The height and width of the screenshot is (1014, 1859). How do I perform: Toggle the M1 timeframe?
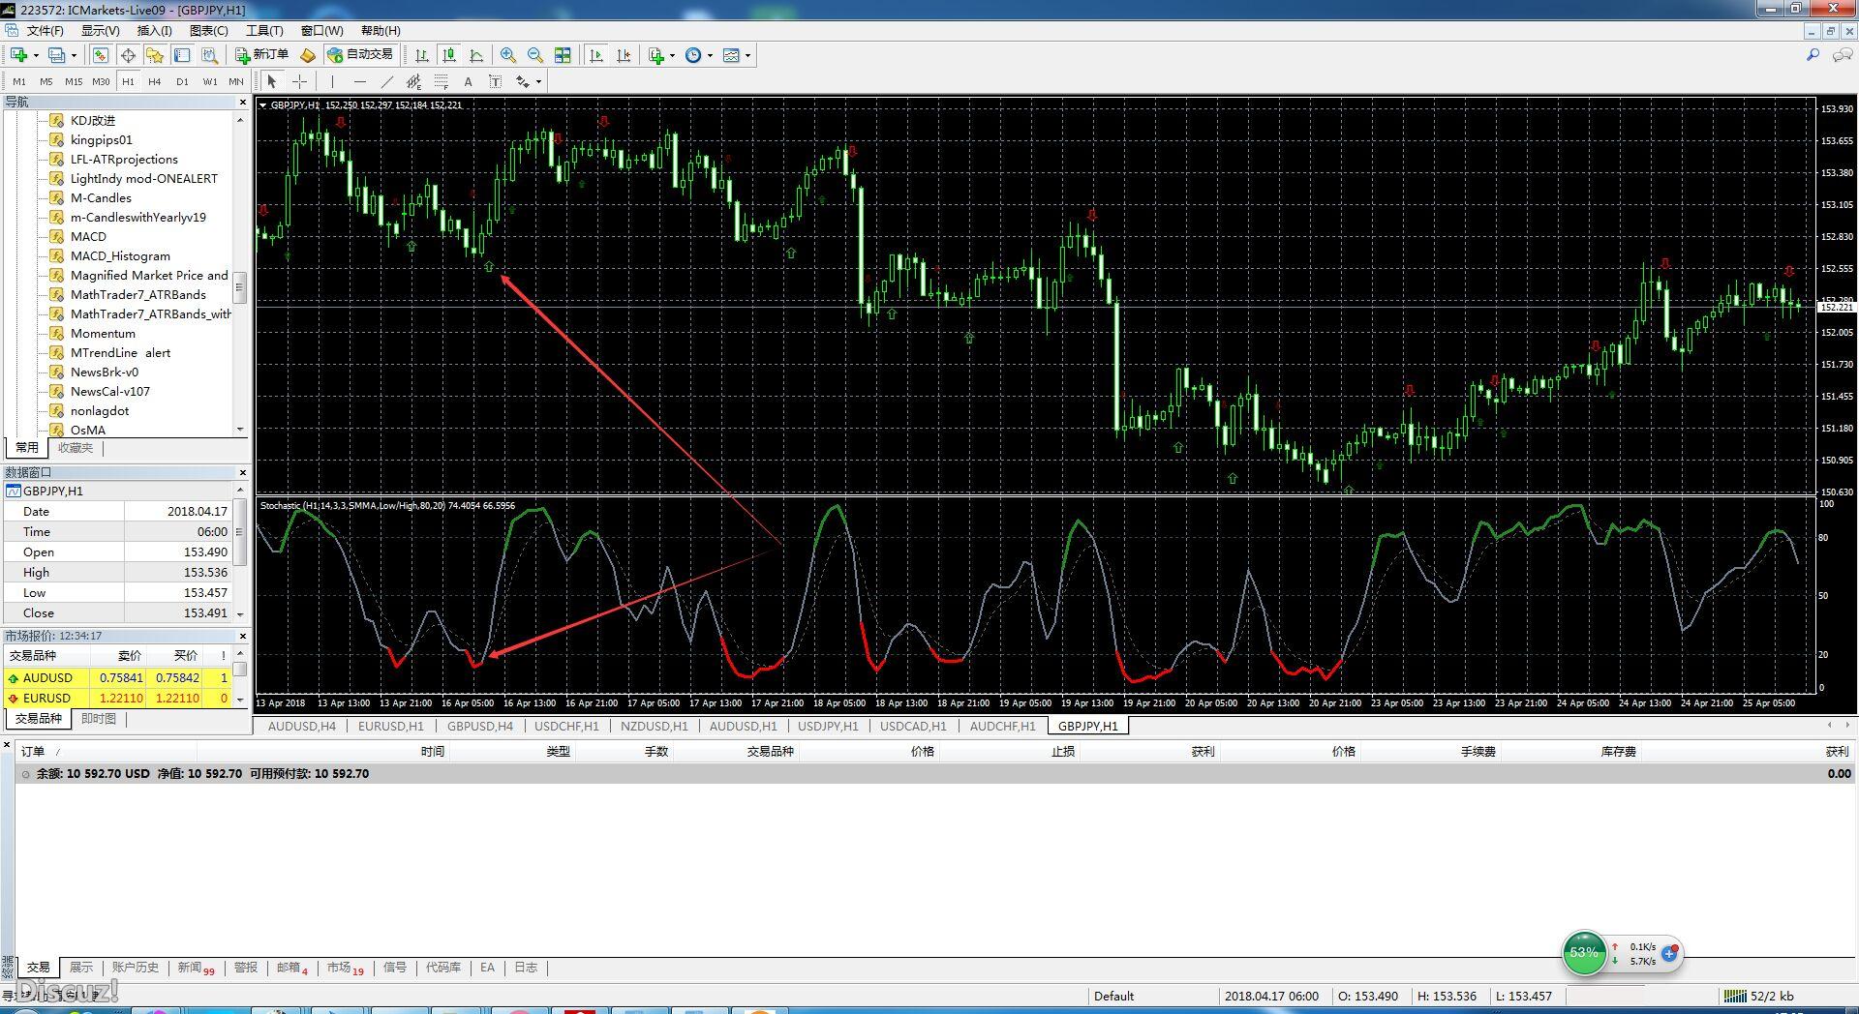19,81
